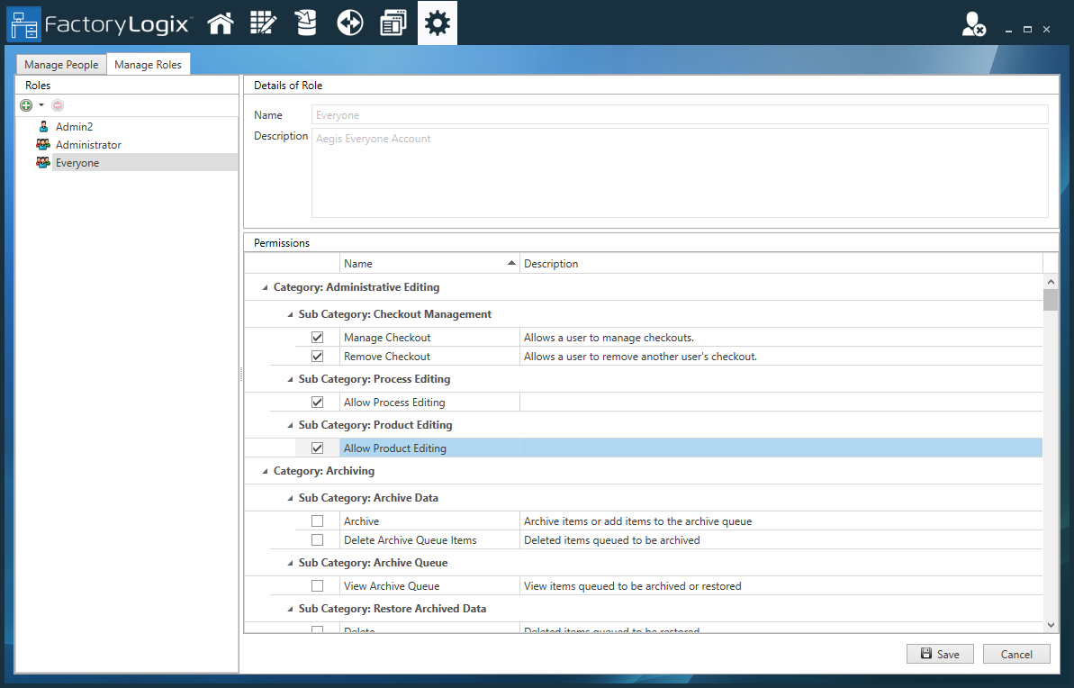Select the import/export arrows icon
This screenshot has width=1074, height=688.
[349, 23]
